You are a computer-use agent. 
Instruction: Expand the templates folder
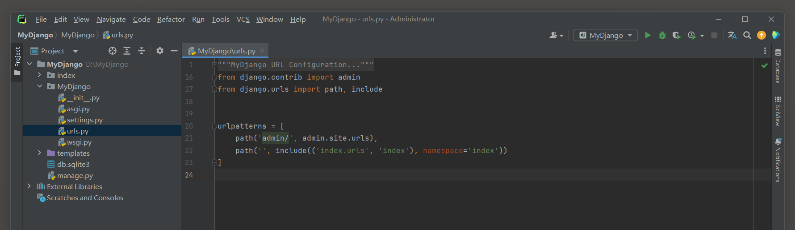[x=40, y=153]
